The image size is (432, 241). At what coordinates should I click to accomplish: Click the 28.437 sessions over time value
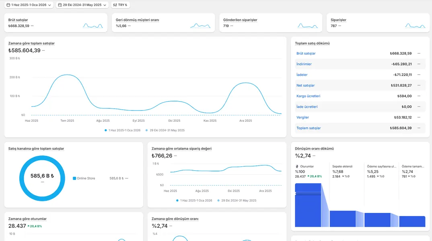(x=17, y=226)
